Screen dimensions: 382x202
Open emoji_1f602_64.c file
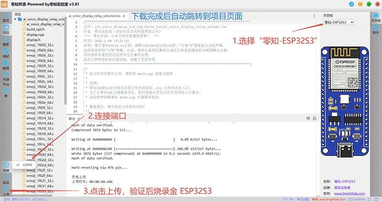(x=40, y=50)
